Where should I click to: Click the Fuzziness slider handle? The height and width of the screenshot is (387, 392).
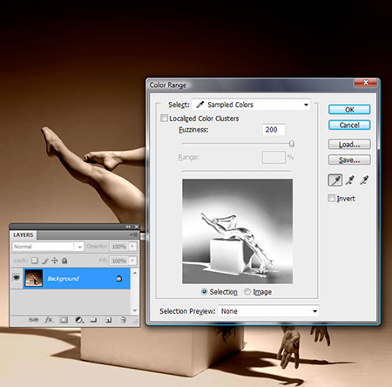292,144
